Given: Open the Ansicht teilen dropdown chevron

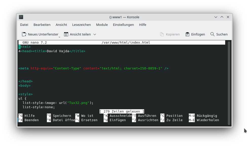Looking at the screenshot, I should click(95, 34).
